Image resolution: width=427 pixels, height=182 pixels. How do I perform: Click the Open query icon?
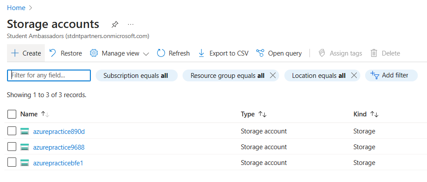coord(260,53)
